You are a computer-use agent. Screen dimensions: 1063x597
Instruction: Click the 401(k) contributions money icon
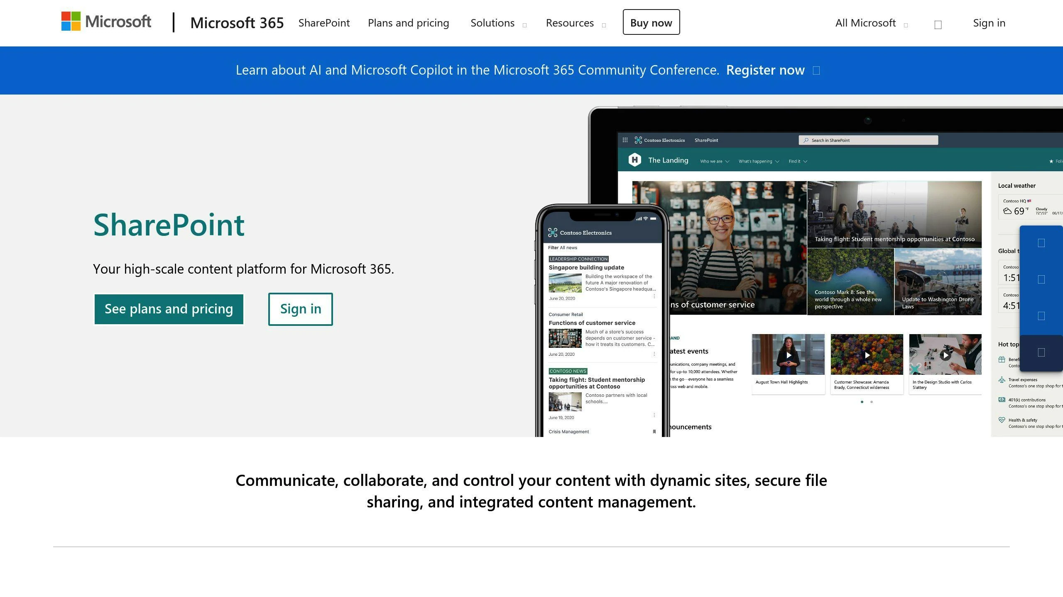coord(1002,400)
